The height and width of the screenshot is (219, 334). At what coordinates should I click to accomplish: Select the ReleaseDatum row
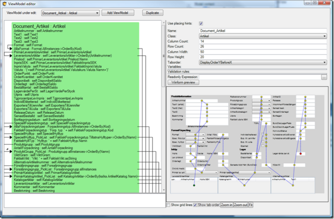click(39, 113)
